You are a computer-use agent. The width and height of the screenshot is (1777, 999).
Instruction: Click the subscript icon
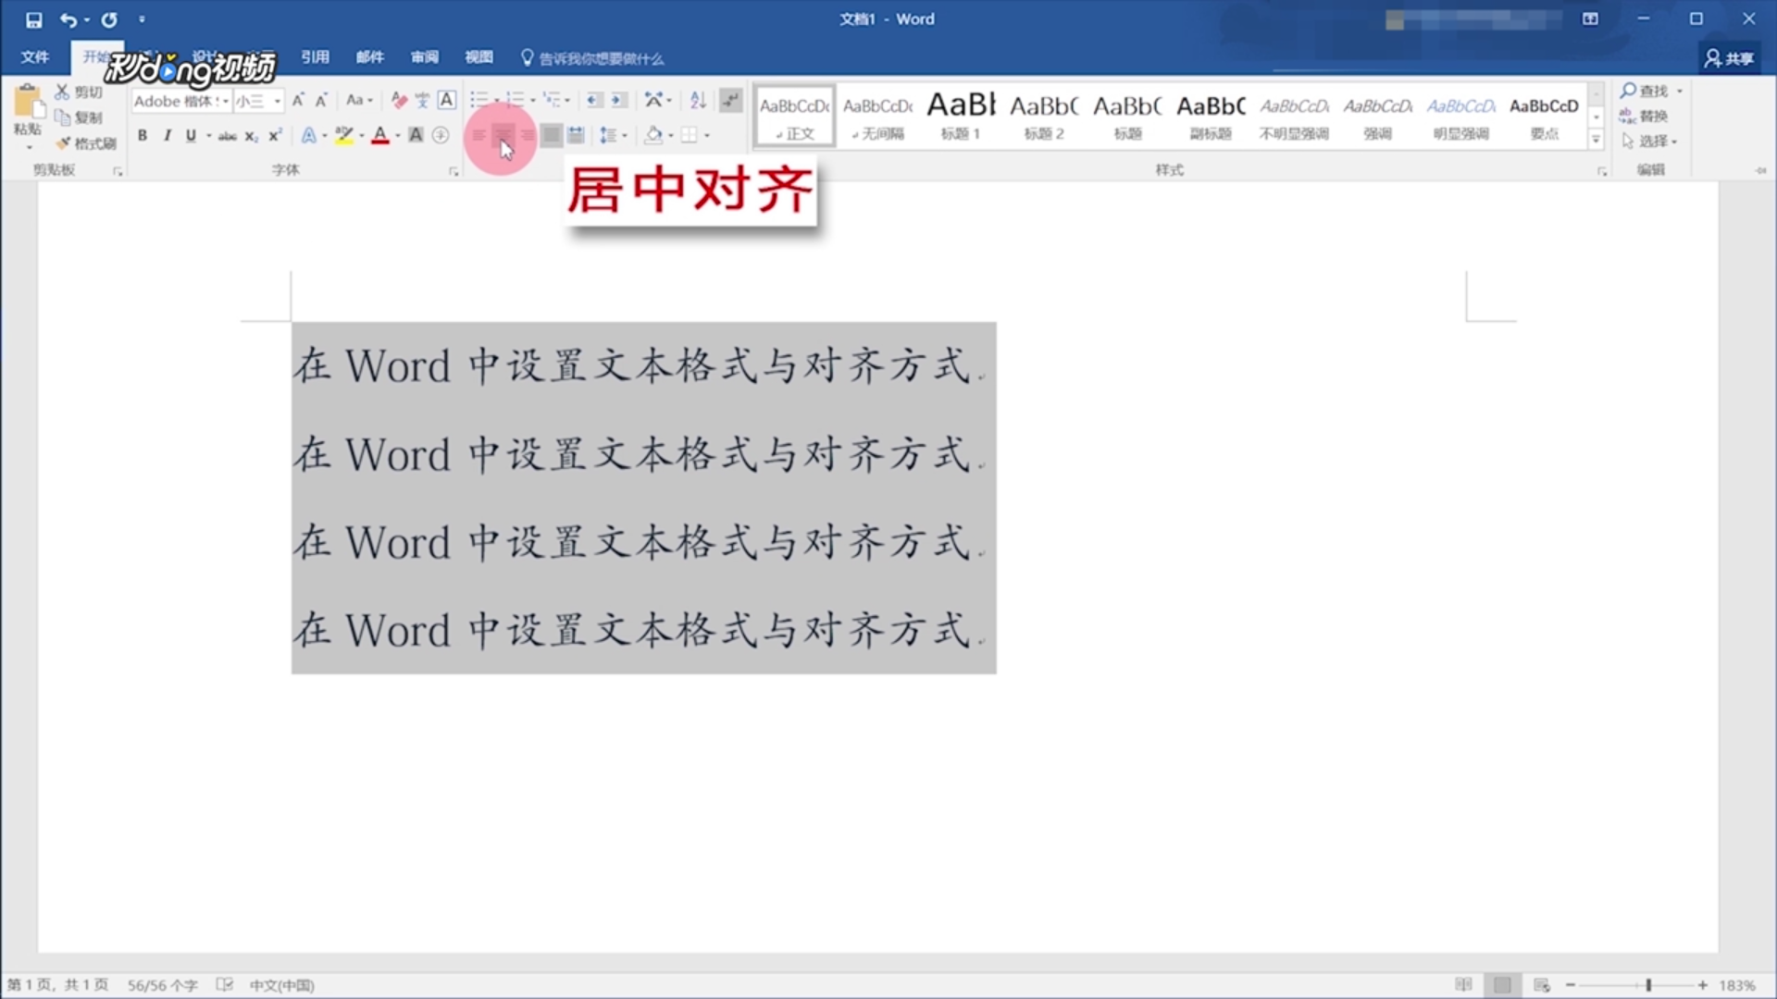click(250, 135)
